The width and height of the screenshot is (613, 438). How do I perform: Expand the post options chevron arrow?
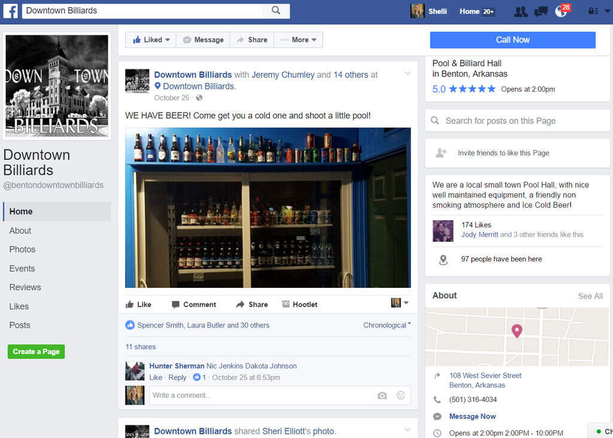[x=408, y=74]
